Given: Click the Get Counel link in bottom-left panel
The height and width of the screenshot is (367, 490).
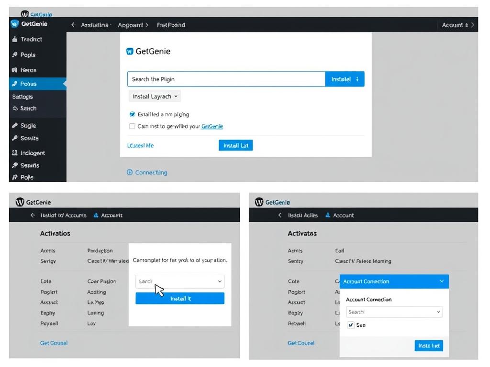Looking at the screenshot, I should (x=54, y=343).
